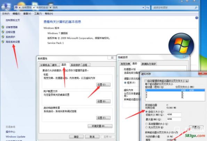Open 设备管理器 link
Screen dimensions: 207x141
pos(11,27)
